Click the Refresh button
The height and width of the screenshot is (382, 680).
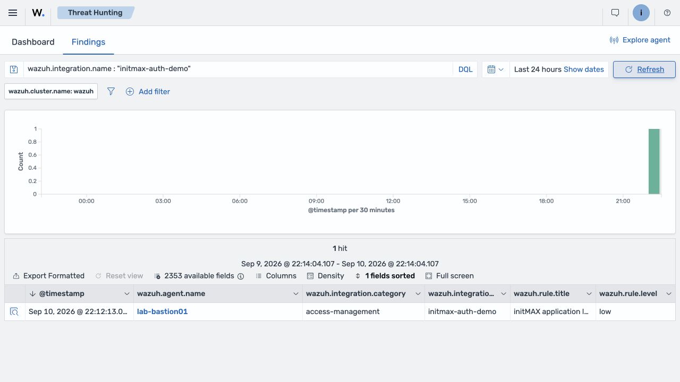[644, 70]
